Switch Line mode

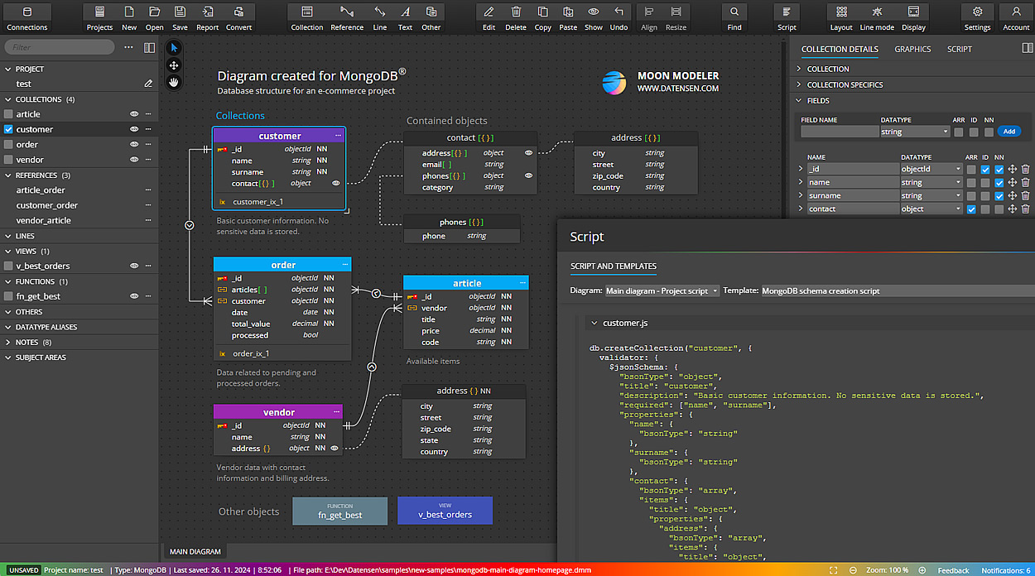(877, 17)
